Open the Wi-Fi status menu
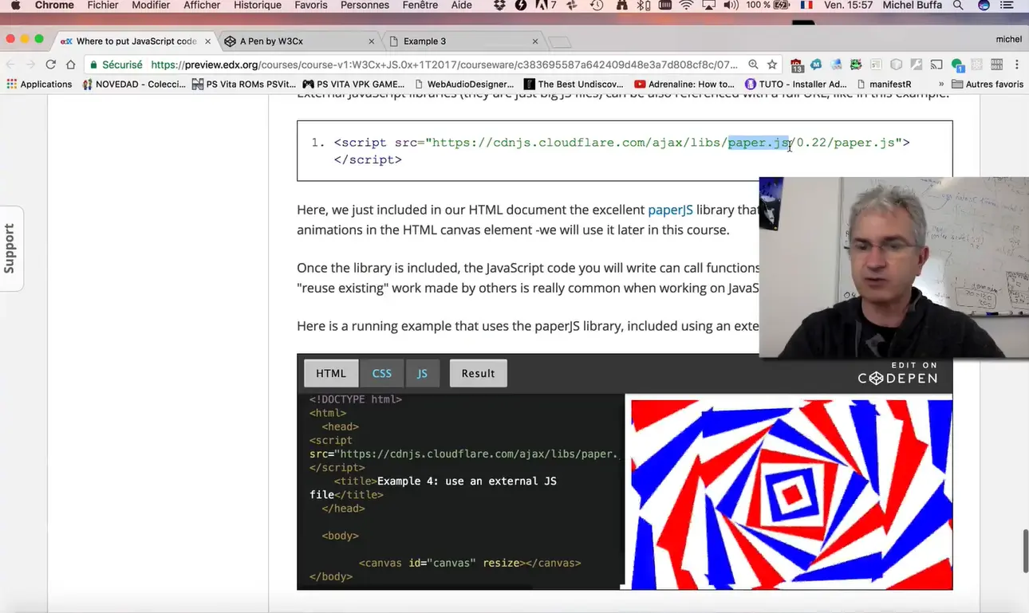This screenshot has width=1029, height=613. [686, 6]
